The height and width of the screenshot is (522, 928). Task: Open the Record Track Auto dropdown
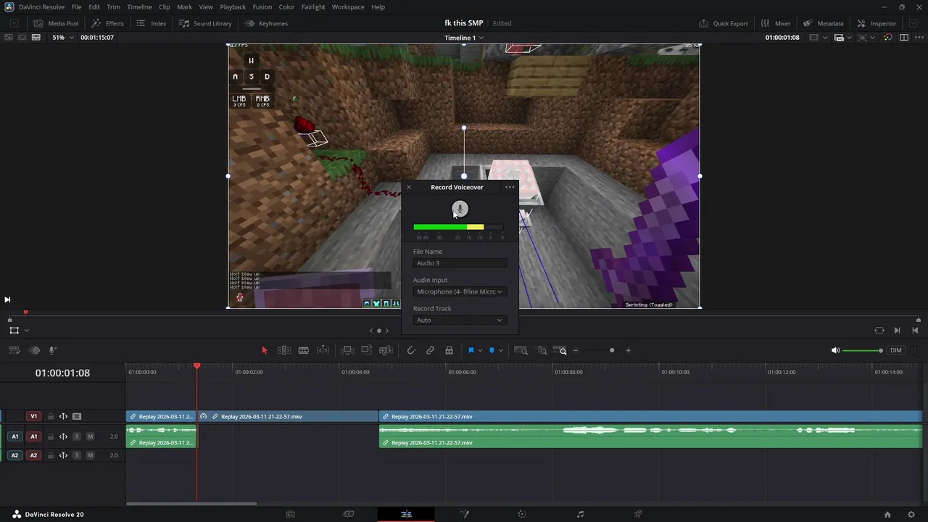460,320
